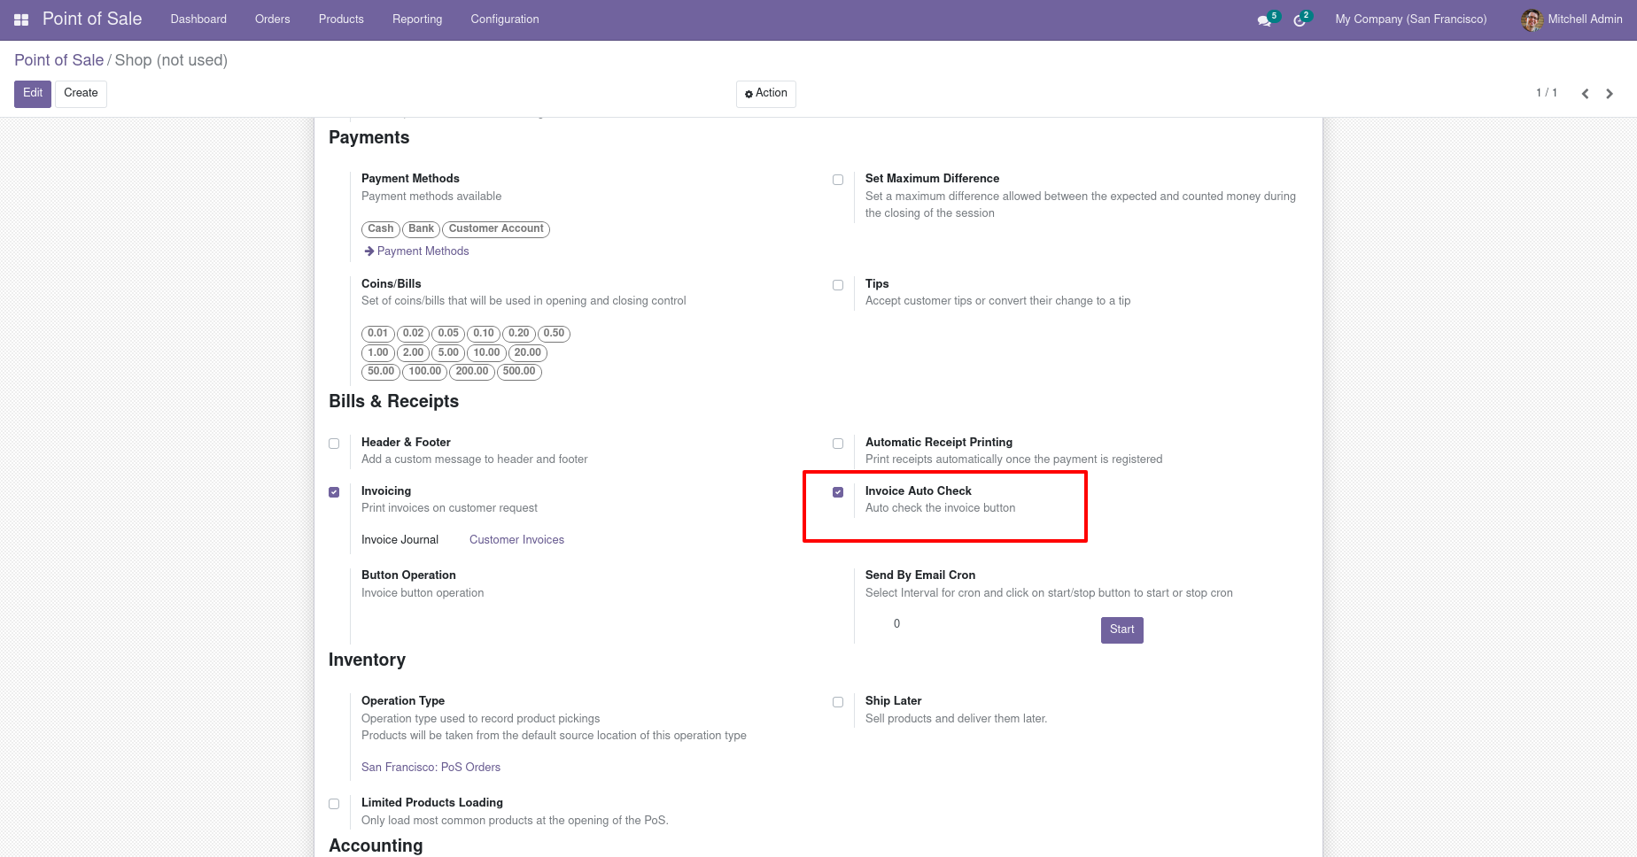The height and width of the screenshot is (857, 1637).
Task: Toggle the Invoice Auto Check checkbox
Action: [x=838, y=492]
